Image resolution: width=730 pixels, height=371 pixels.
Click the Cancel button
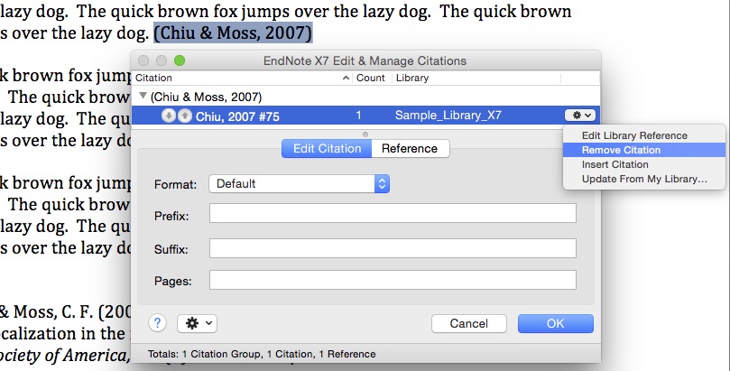469,323
